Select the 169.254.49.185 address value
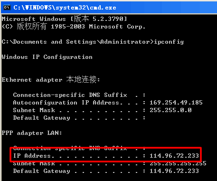 tap(176, 103)
